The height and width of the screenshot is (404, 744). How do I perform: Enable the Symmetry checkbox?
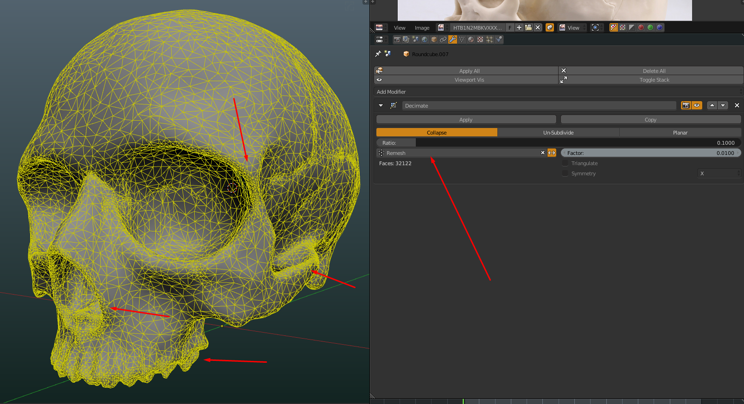click(x=565, y=173)
